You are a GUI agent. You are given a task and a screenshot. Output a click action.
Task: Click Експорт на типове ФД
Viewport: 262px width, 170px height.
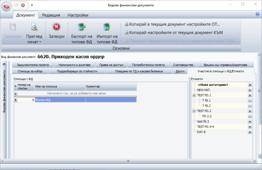81,33
